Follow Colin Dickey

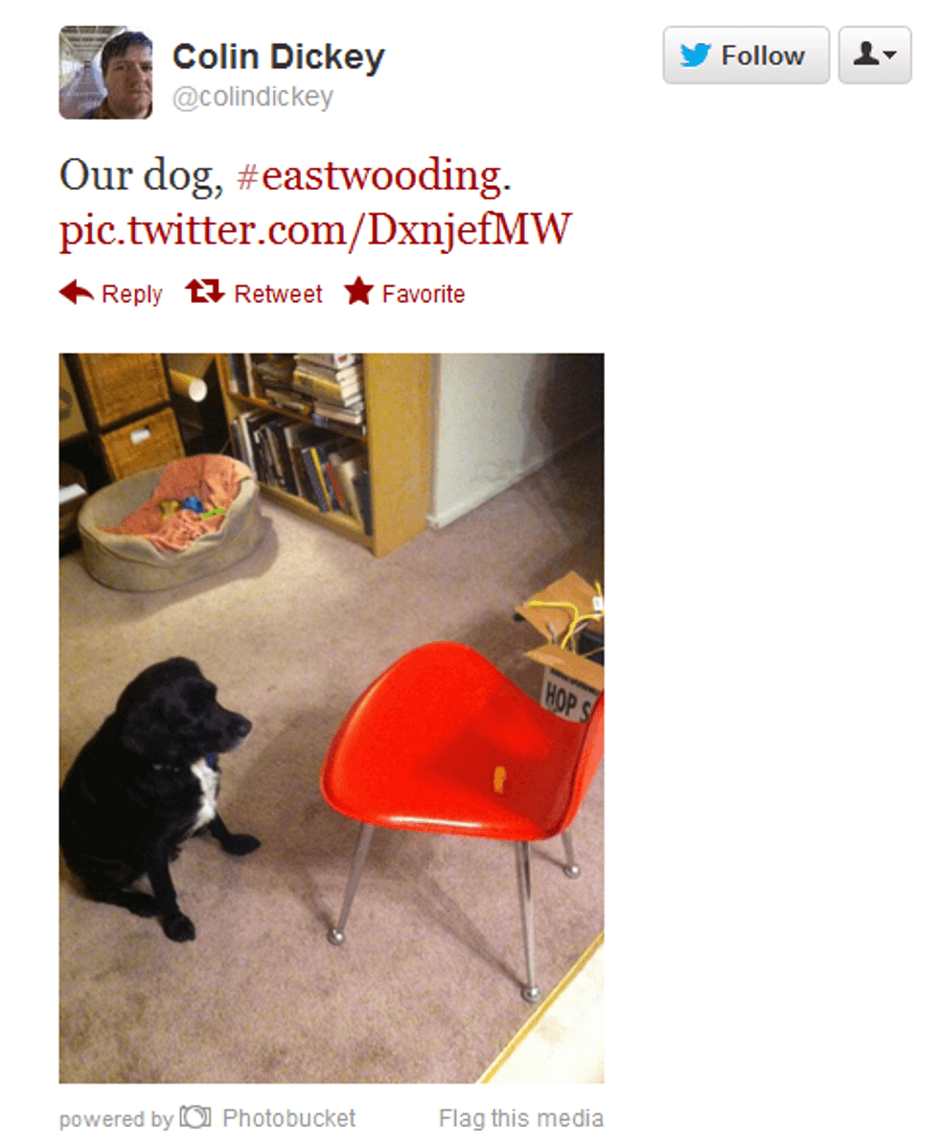pos(745,55)
